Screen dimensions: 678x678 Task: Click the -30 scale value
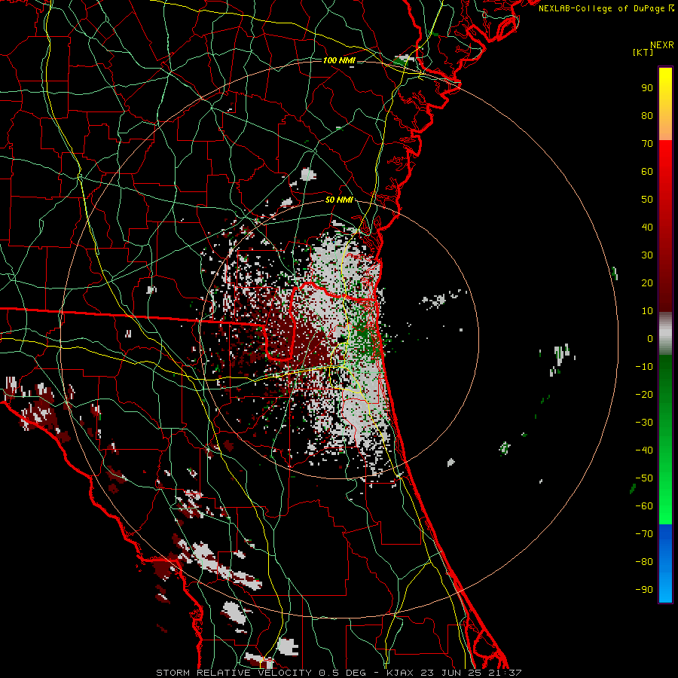click(644, 423)
